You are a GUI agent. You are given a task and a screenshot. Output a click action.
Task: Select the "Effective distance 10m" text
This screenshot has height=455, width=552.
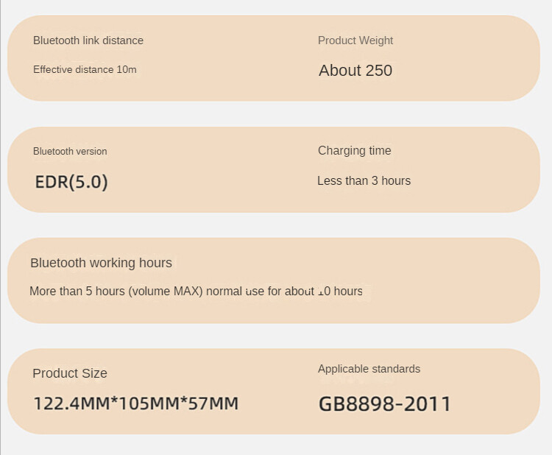85,70
